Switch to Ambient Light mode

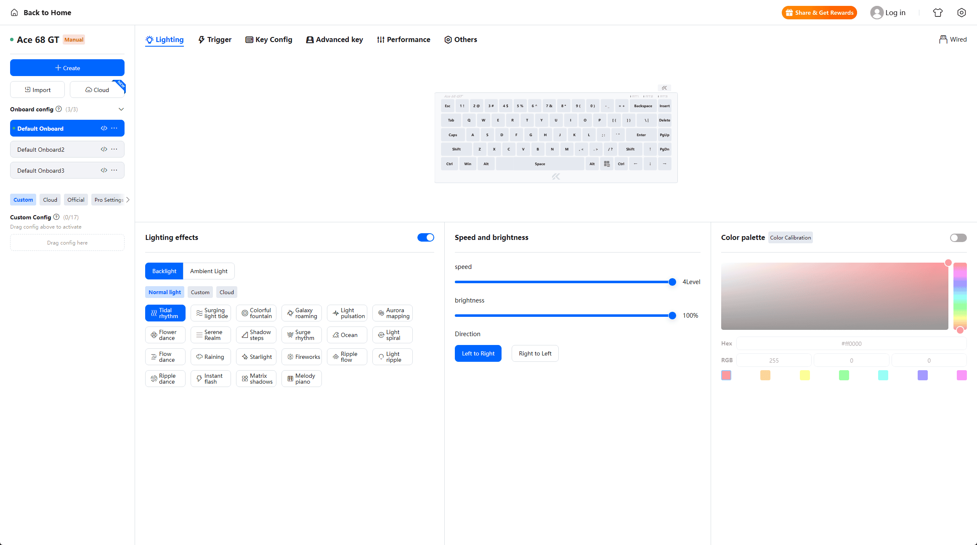[209, 271]
